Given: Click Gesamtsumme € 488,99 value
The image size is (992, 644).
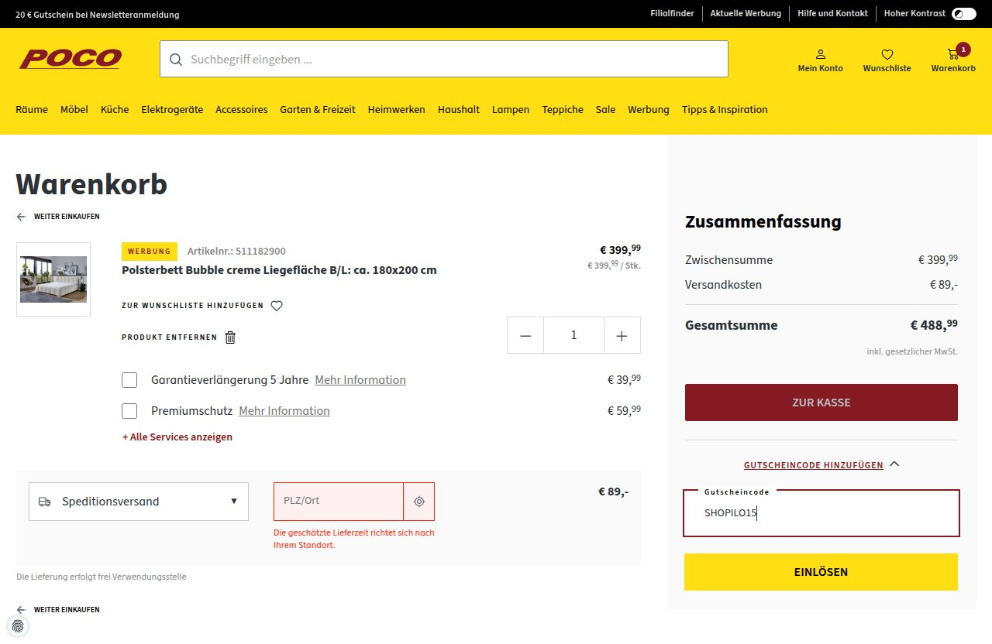Looking at the screenshot, I should click(x=934, y=325).
